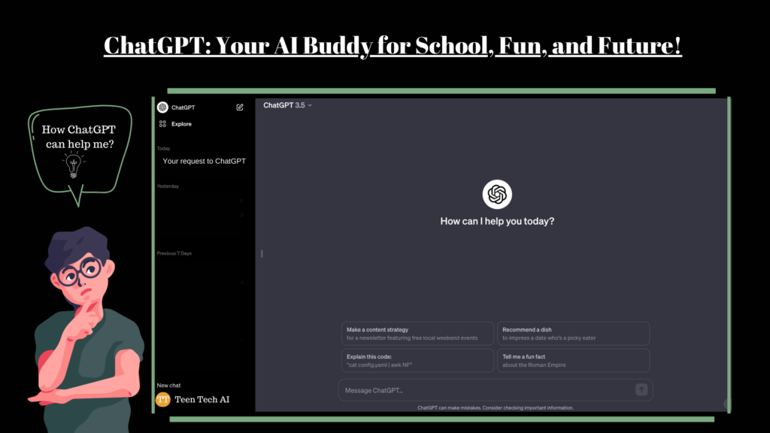Click the ChatGPT logo in sidebar
Screen dimensions: 770x433
pos(162,107)
